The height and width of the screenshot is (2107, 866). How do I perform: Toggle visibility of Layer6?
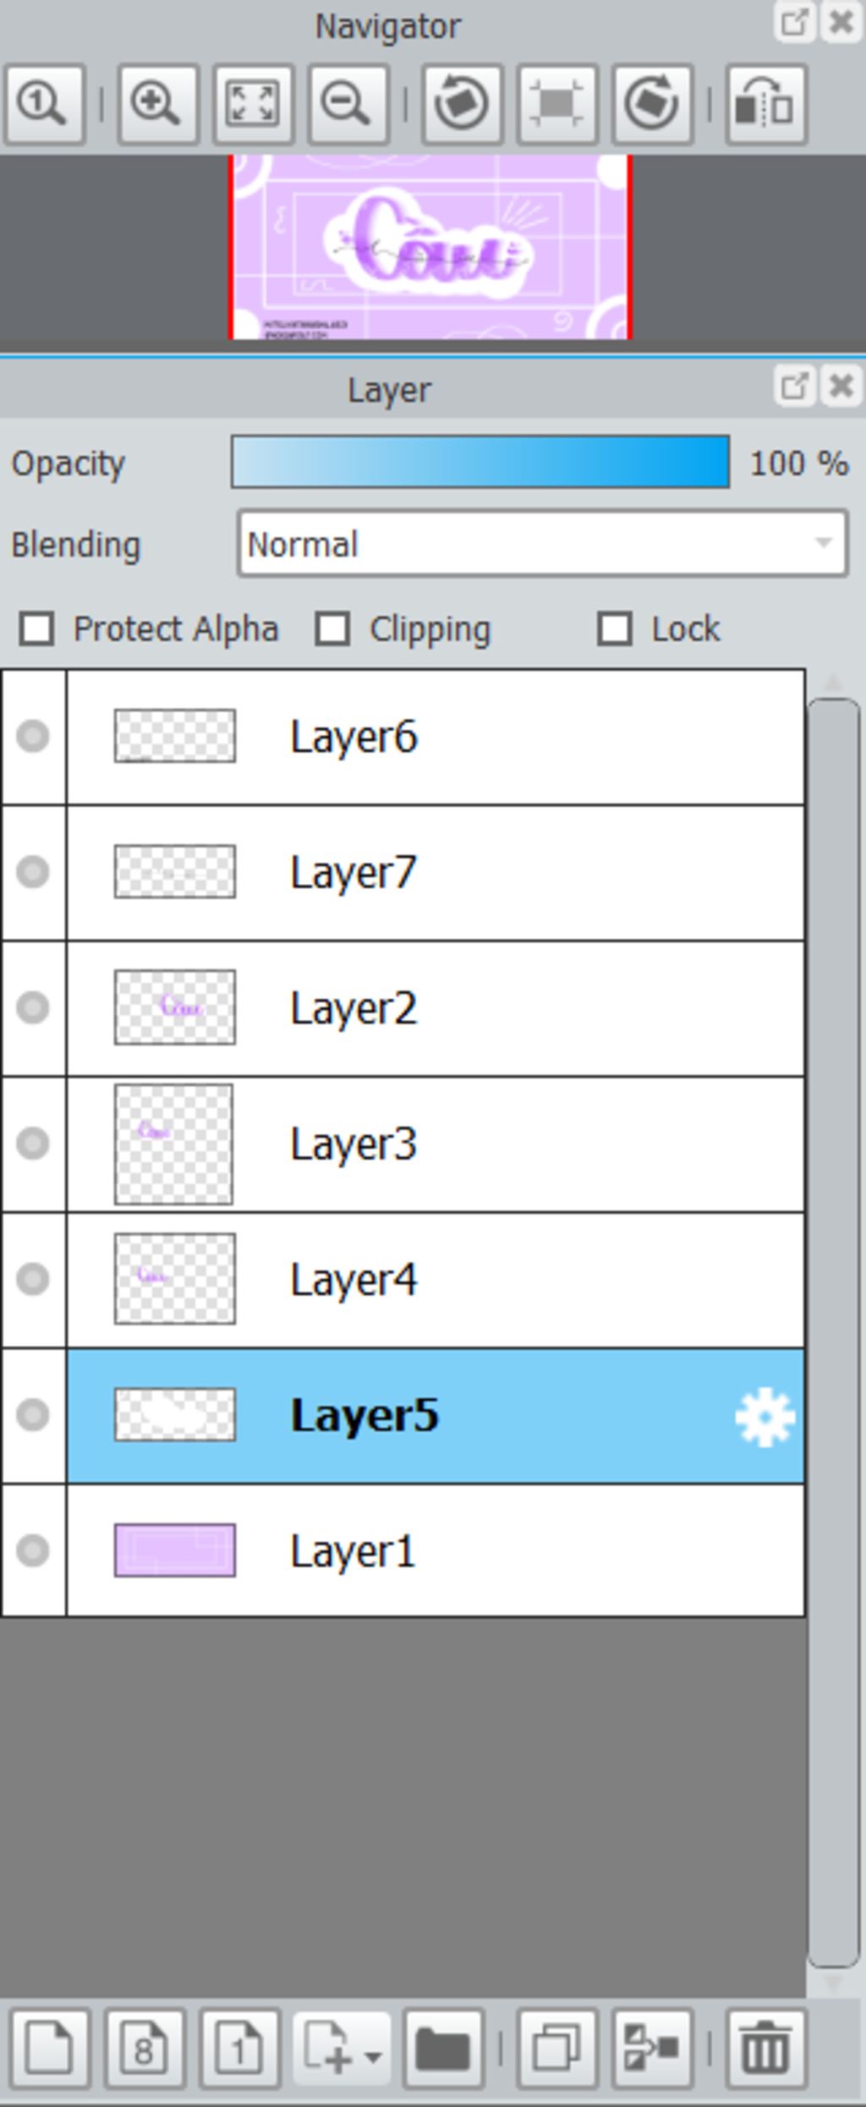click(x=33, y=736)
